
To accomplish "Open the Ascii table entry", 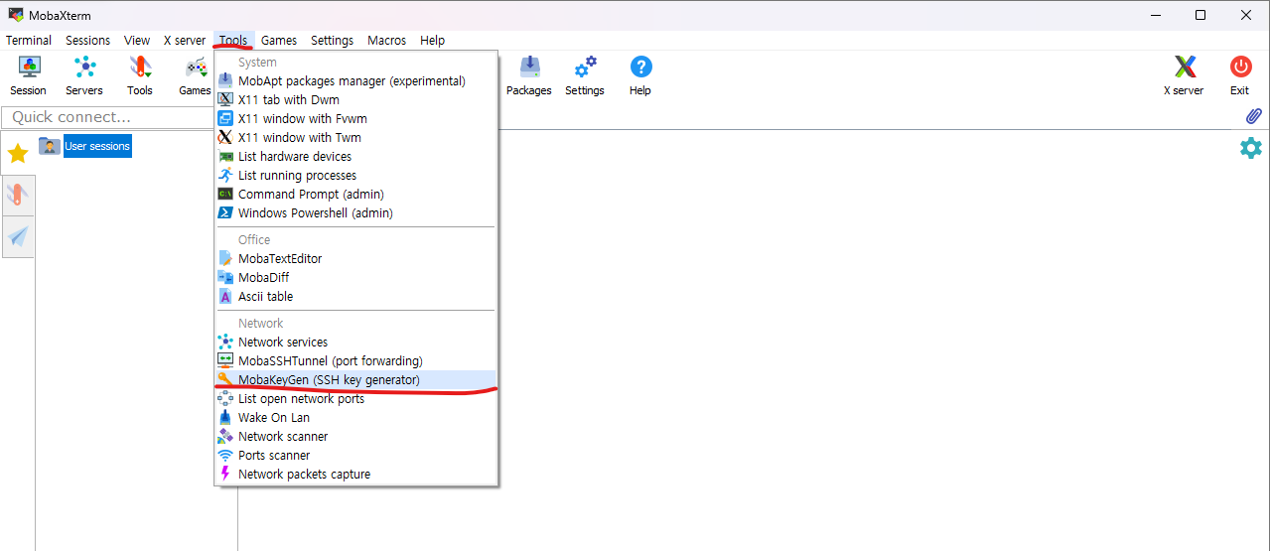I will 355,297.
